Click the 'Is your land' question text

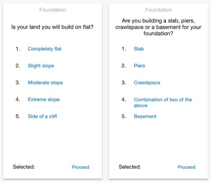[53, 26]
